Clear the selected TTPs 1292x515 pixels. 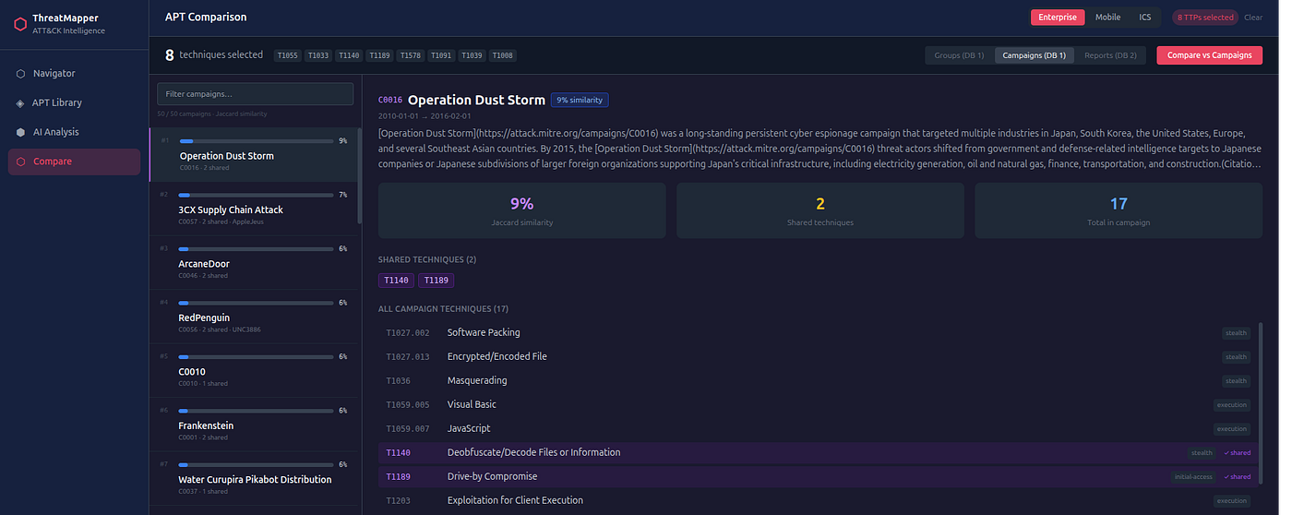[x=1253, y=18]
